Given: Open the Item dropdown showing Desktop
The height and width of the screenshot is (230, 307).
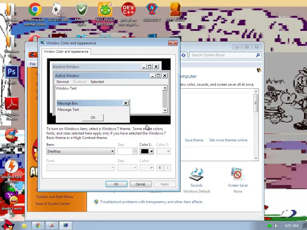Looking at the screenshot, I should tap(81, 151).
